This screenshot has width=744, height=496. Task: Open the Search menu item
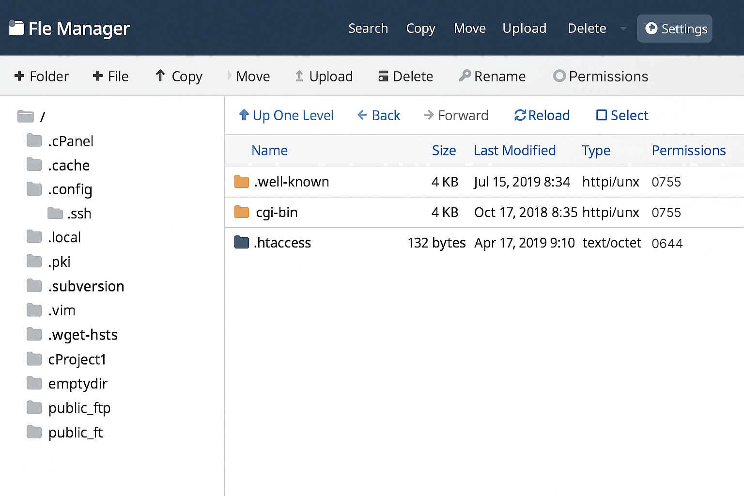(368, 28)
